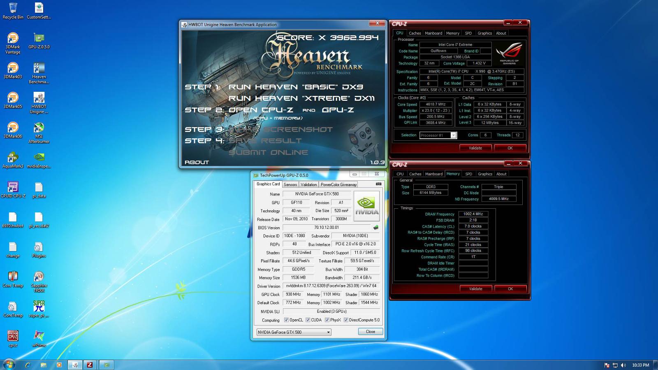The image size is (658, 370).
Task: Select the Plugins desktop icon
Action: pyautogui.click(x=39, y=249)
